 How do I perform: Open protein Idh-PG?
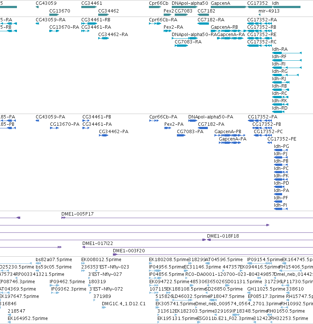click(x=282, y=146)
